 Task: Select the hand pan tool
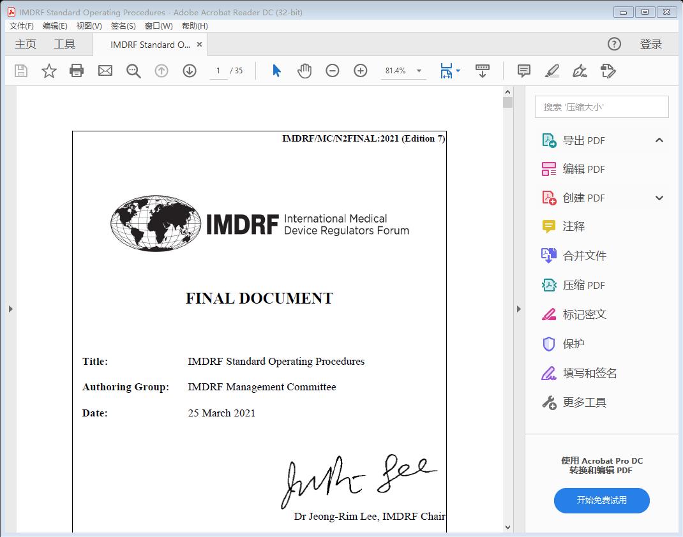304,71
